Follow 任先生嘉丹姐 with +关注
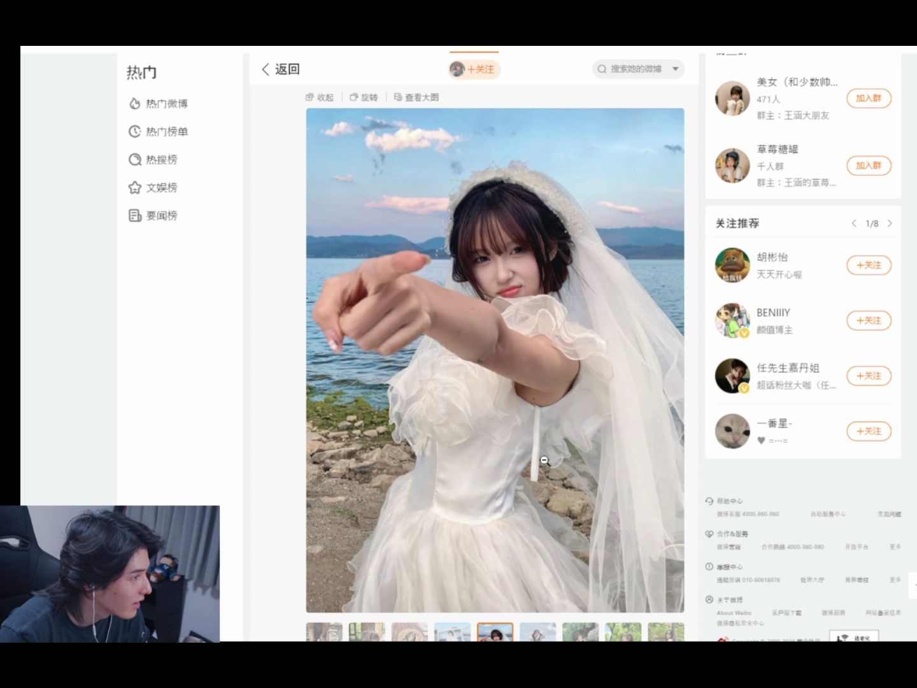Screen dimensions: 917x688 coord(869,376)
